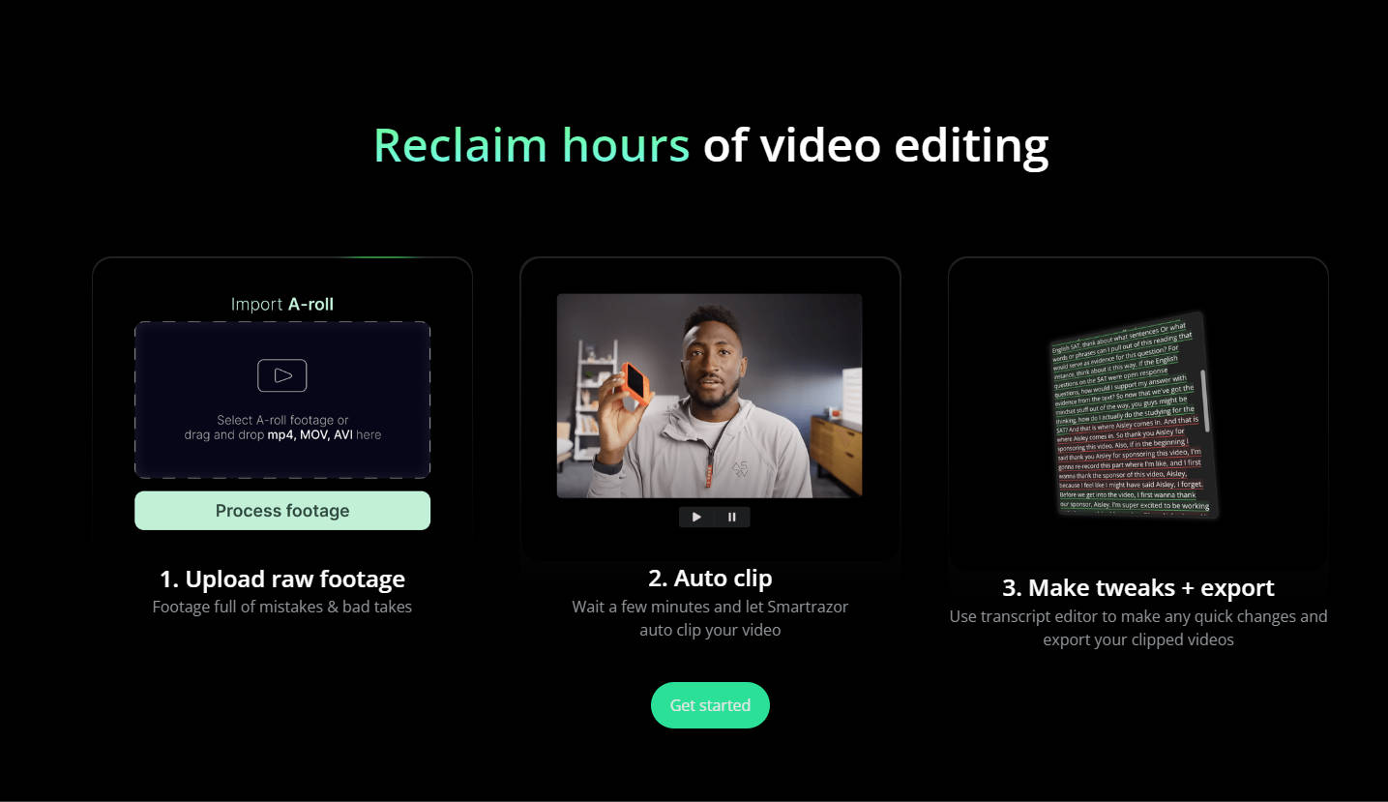This screenshot has width=1388, height=802.
Task: Click the Process footage button
Action: 281,511
